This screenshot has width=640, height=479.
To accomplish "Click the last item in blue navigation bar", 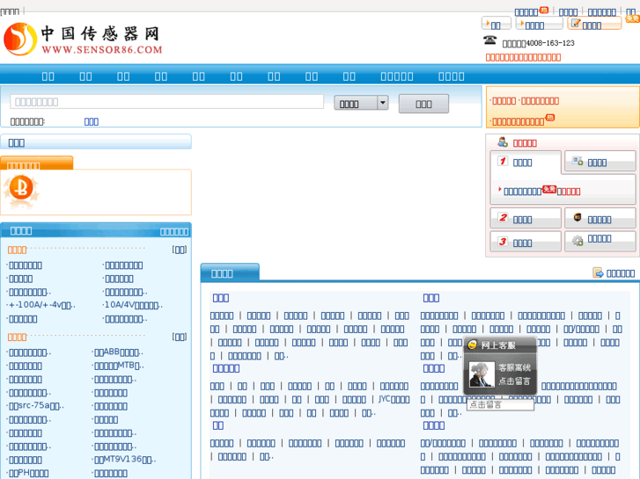I will tap(451, 76).
